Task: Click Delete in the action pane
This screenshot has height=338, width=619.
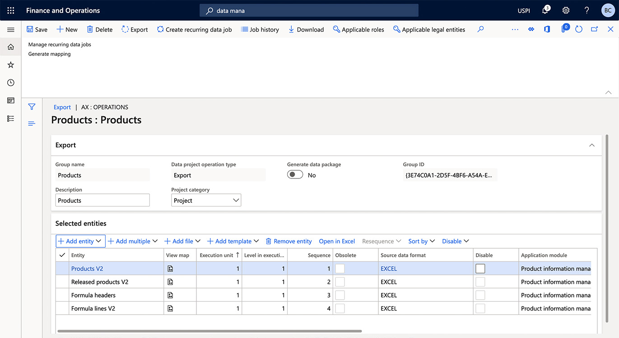Action: (99, 29)
